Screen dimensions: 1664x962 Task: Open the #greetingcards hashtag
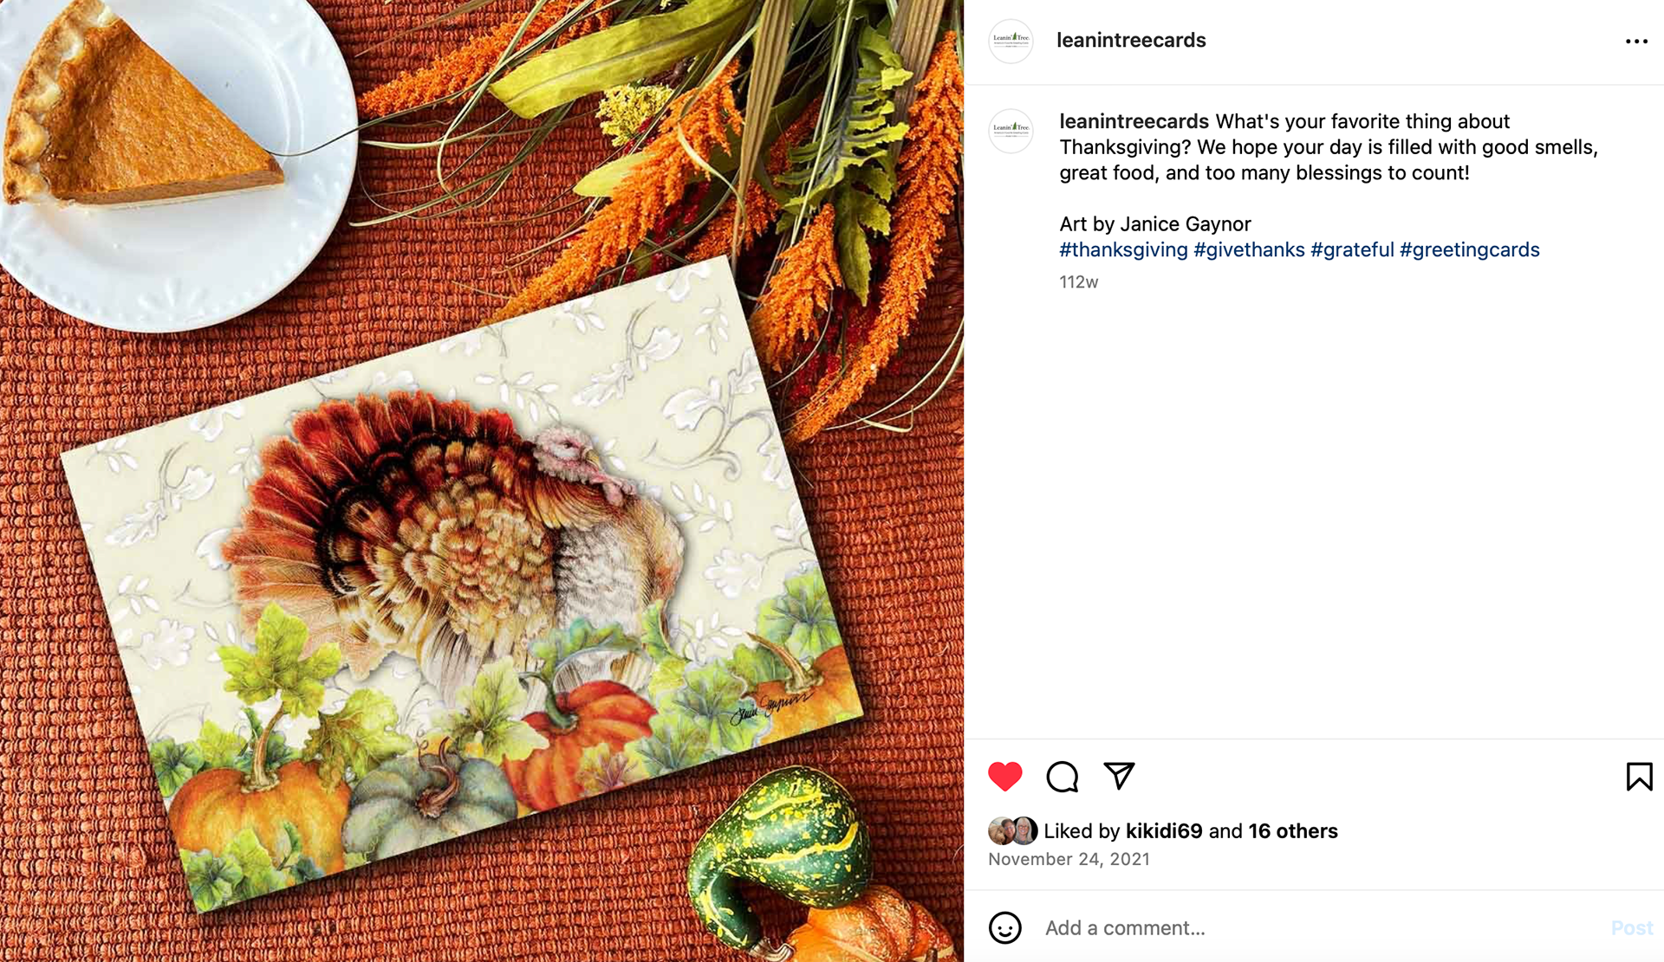click(1470, 250)
